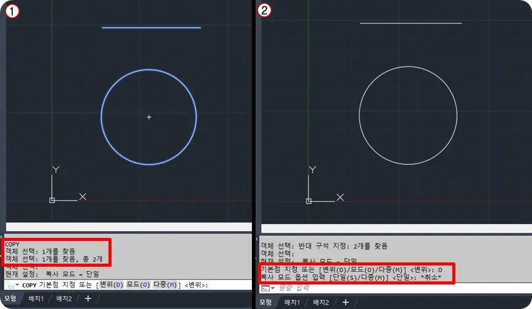Select the white horizontal line in right drawing
The image size is (532, 309).
tap(411, 23)
